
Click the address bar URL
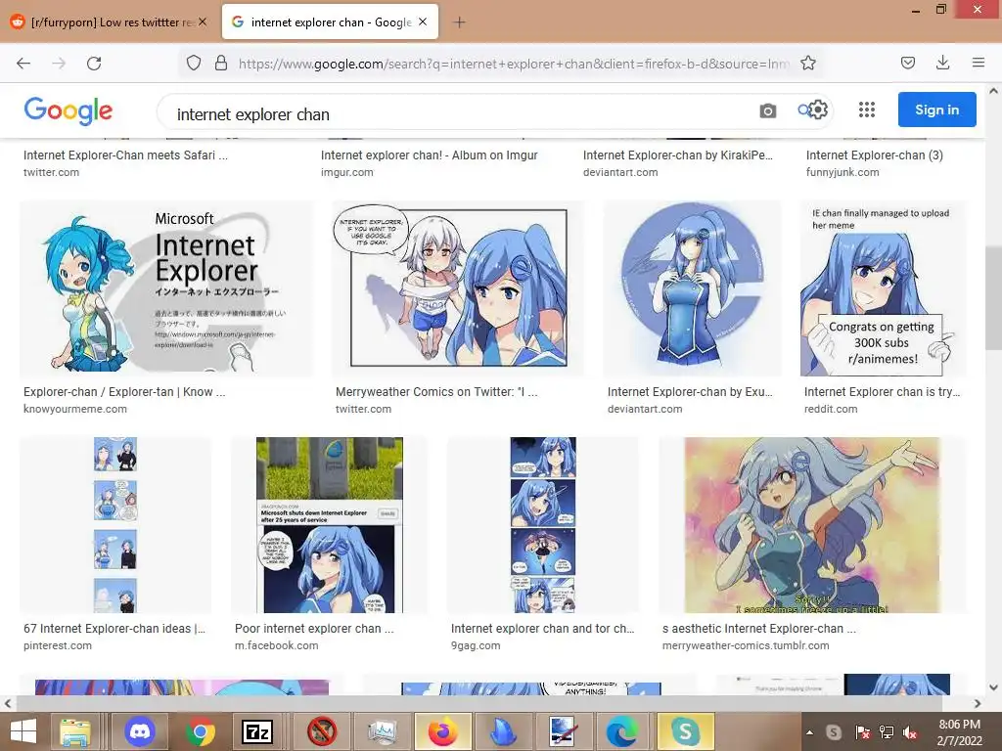(x=513, y=64)
